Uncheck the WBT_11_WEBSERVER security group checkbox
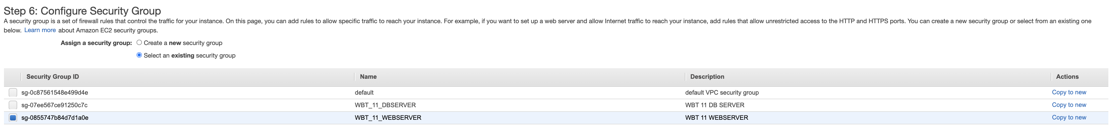 click(x=13, y=118)
